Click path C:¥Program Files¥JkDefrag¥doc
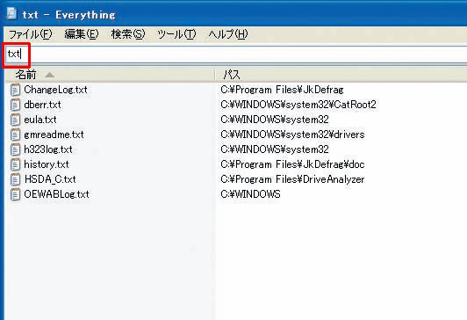This screenshot has height=320, width=467. click(292, 164)
